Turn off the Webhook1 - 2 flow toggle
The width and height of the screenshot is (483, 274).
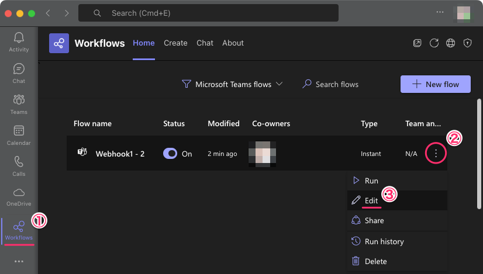(170, 153)
